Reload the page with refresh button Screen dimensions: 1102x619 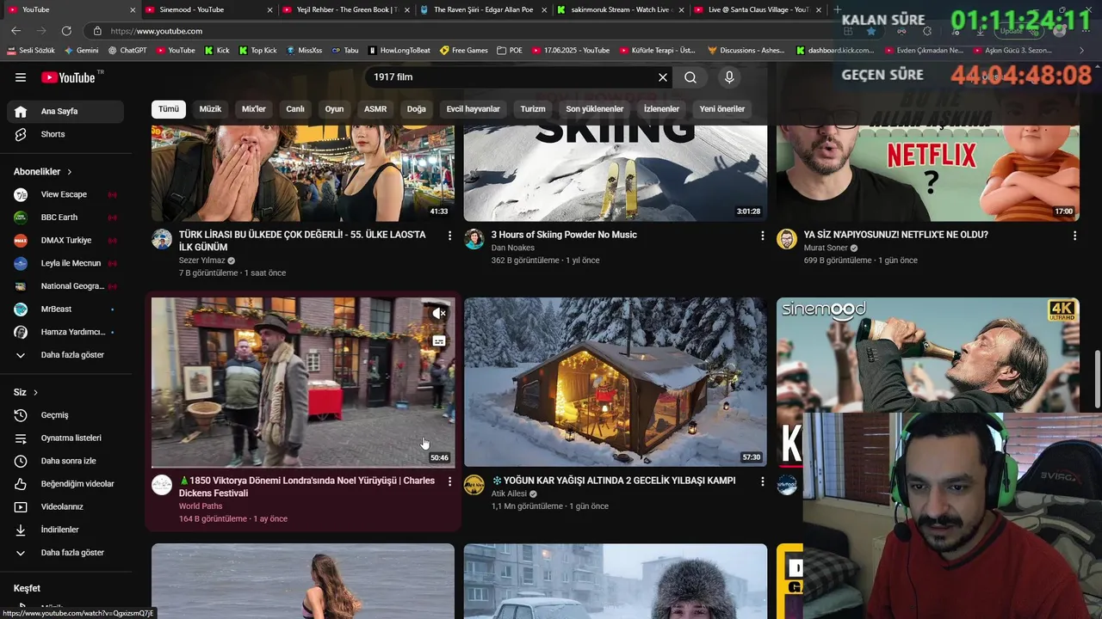66,31
